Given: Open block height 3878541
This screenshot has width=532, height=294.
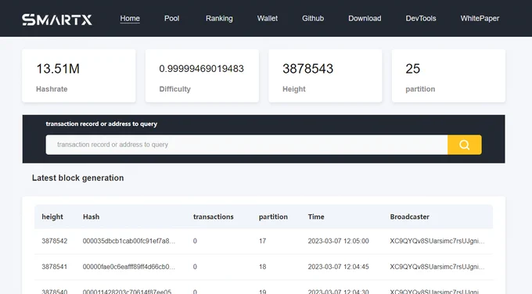Looking at the screenshot, I should click(55, 267).
